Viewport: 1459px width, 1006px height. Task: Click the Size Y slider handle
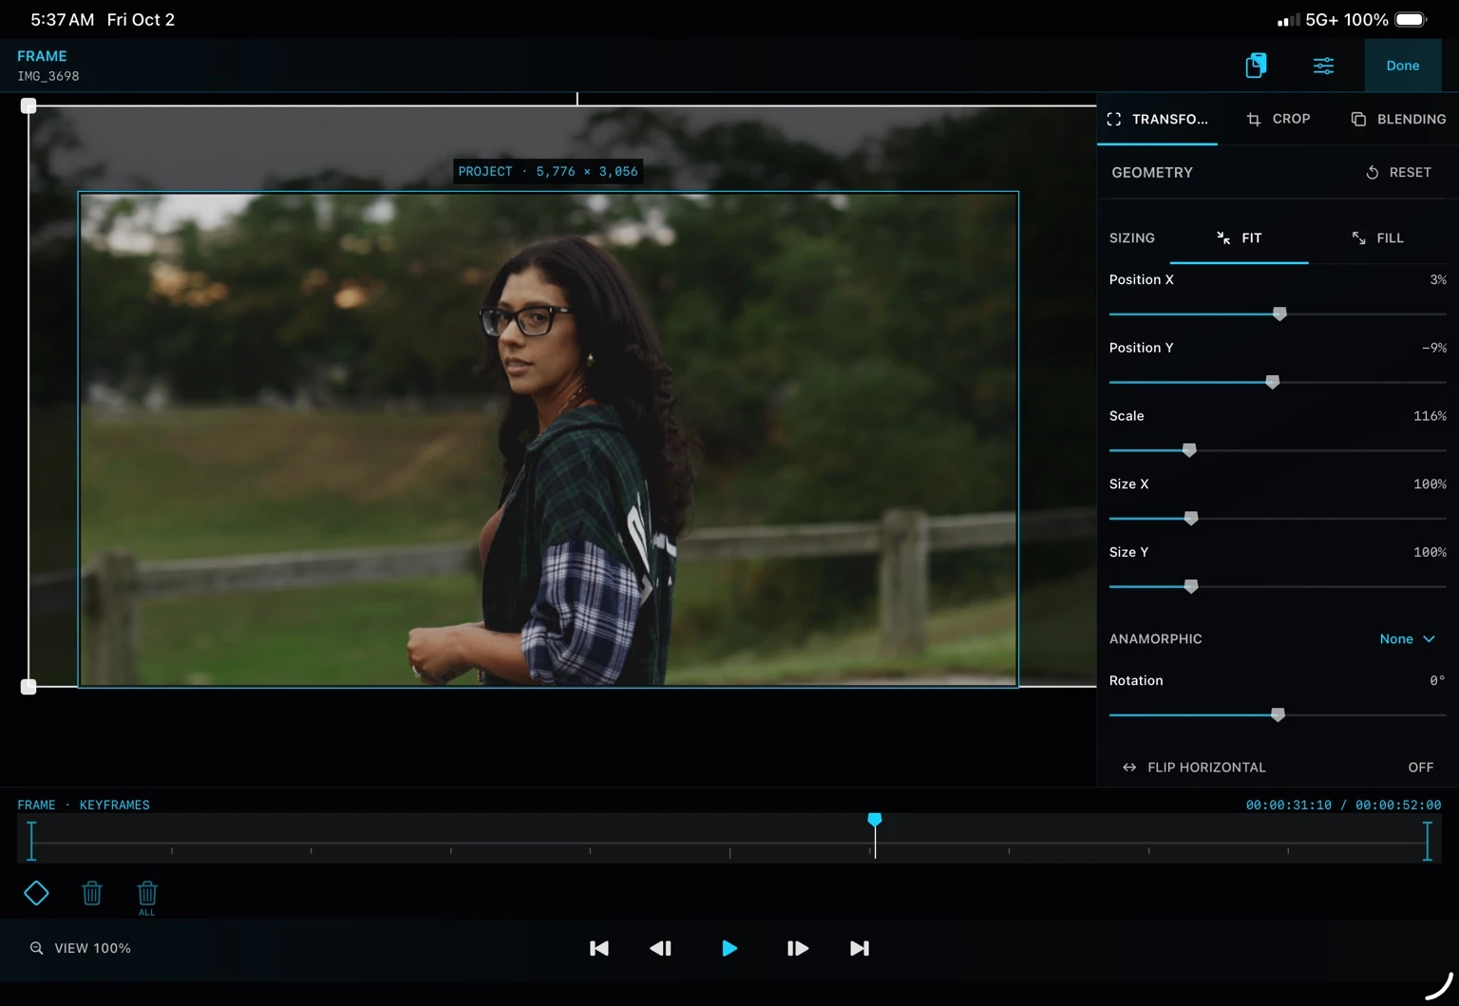point(1191,587)
